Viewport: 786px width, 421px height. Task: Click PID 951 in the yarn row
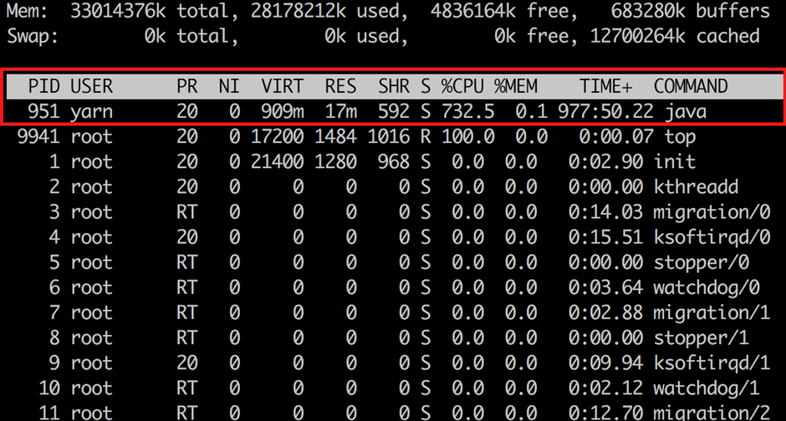coord(43,112)
